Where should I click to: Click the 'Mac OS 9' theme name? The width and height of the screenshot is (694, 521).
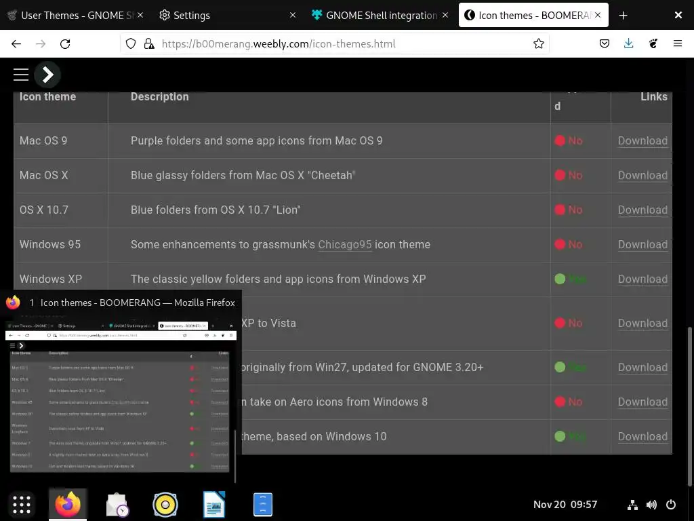[x=43, y=141]
